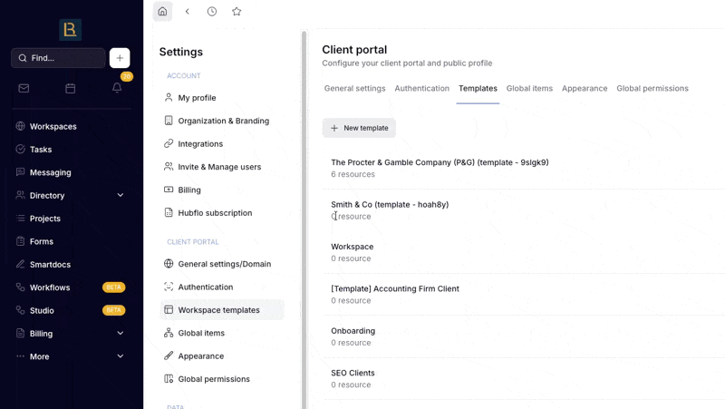The height and width of the screenshot is (409, 725).
Task: Click the home icon in top toolbar
Action: [162, 12]
